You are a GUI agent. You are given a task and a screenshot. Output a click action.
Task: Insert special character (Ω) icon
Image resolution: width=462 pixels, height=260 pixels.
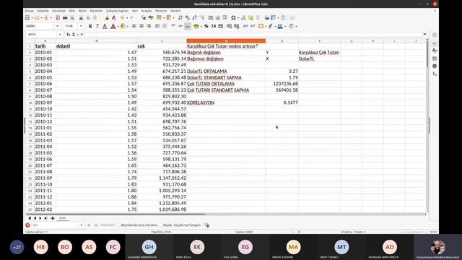click(233, 18)
